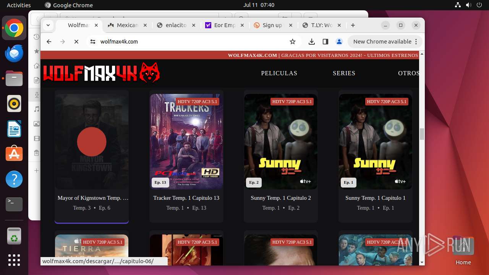Screen dimensions: 489x275
Task: Open the system volume indicator
Action: [468, 5]
